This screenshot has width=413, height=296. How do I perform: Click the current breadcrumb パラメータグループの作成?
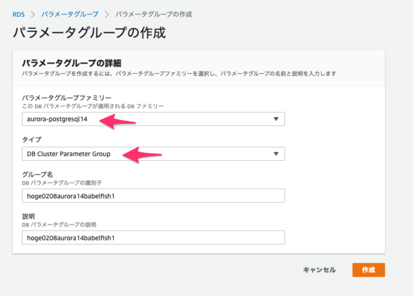click(154, 14)
